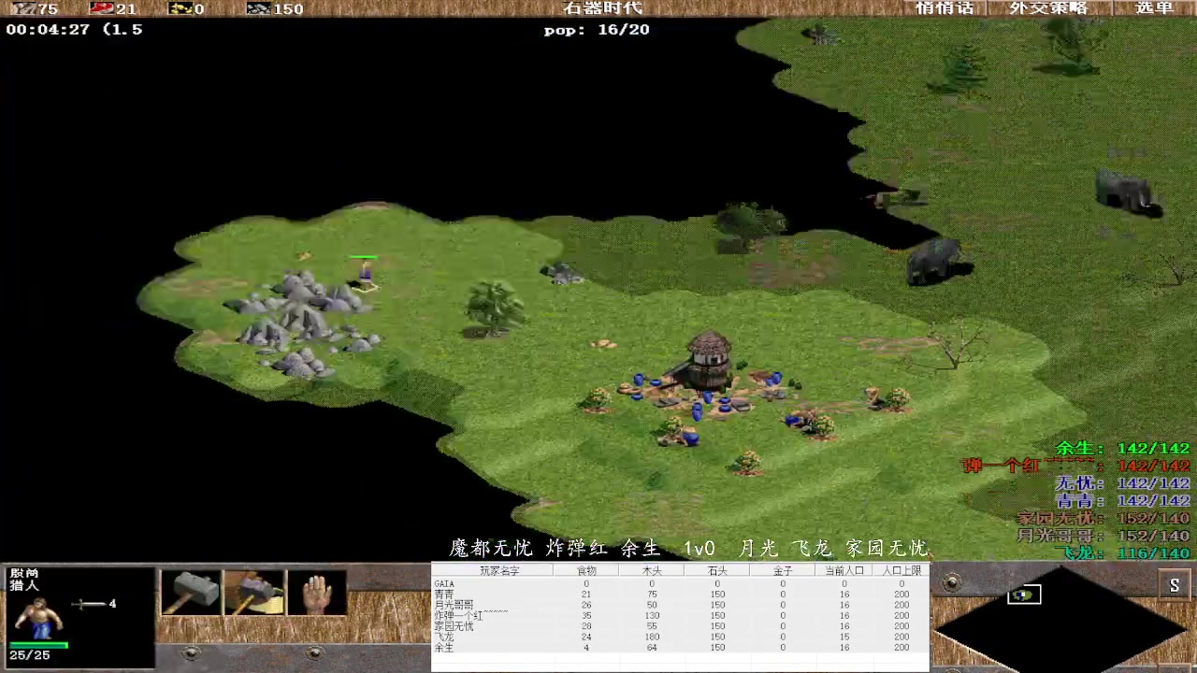Click the berry bush south of town center
1197x673 pixels.
747,462
